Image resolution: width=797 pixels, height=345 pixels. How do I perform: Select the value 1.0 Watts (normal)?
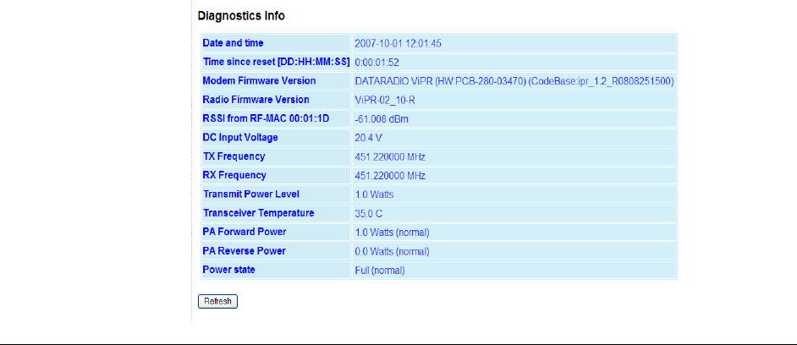click(x=392, y=233)
